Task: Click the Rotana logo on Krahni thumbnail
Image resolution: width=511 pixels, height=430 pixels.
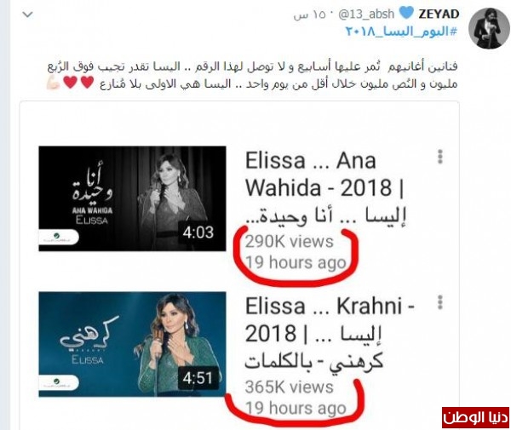Action: coord(59,382)
